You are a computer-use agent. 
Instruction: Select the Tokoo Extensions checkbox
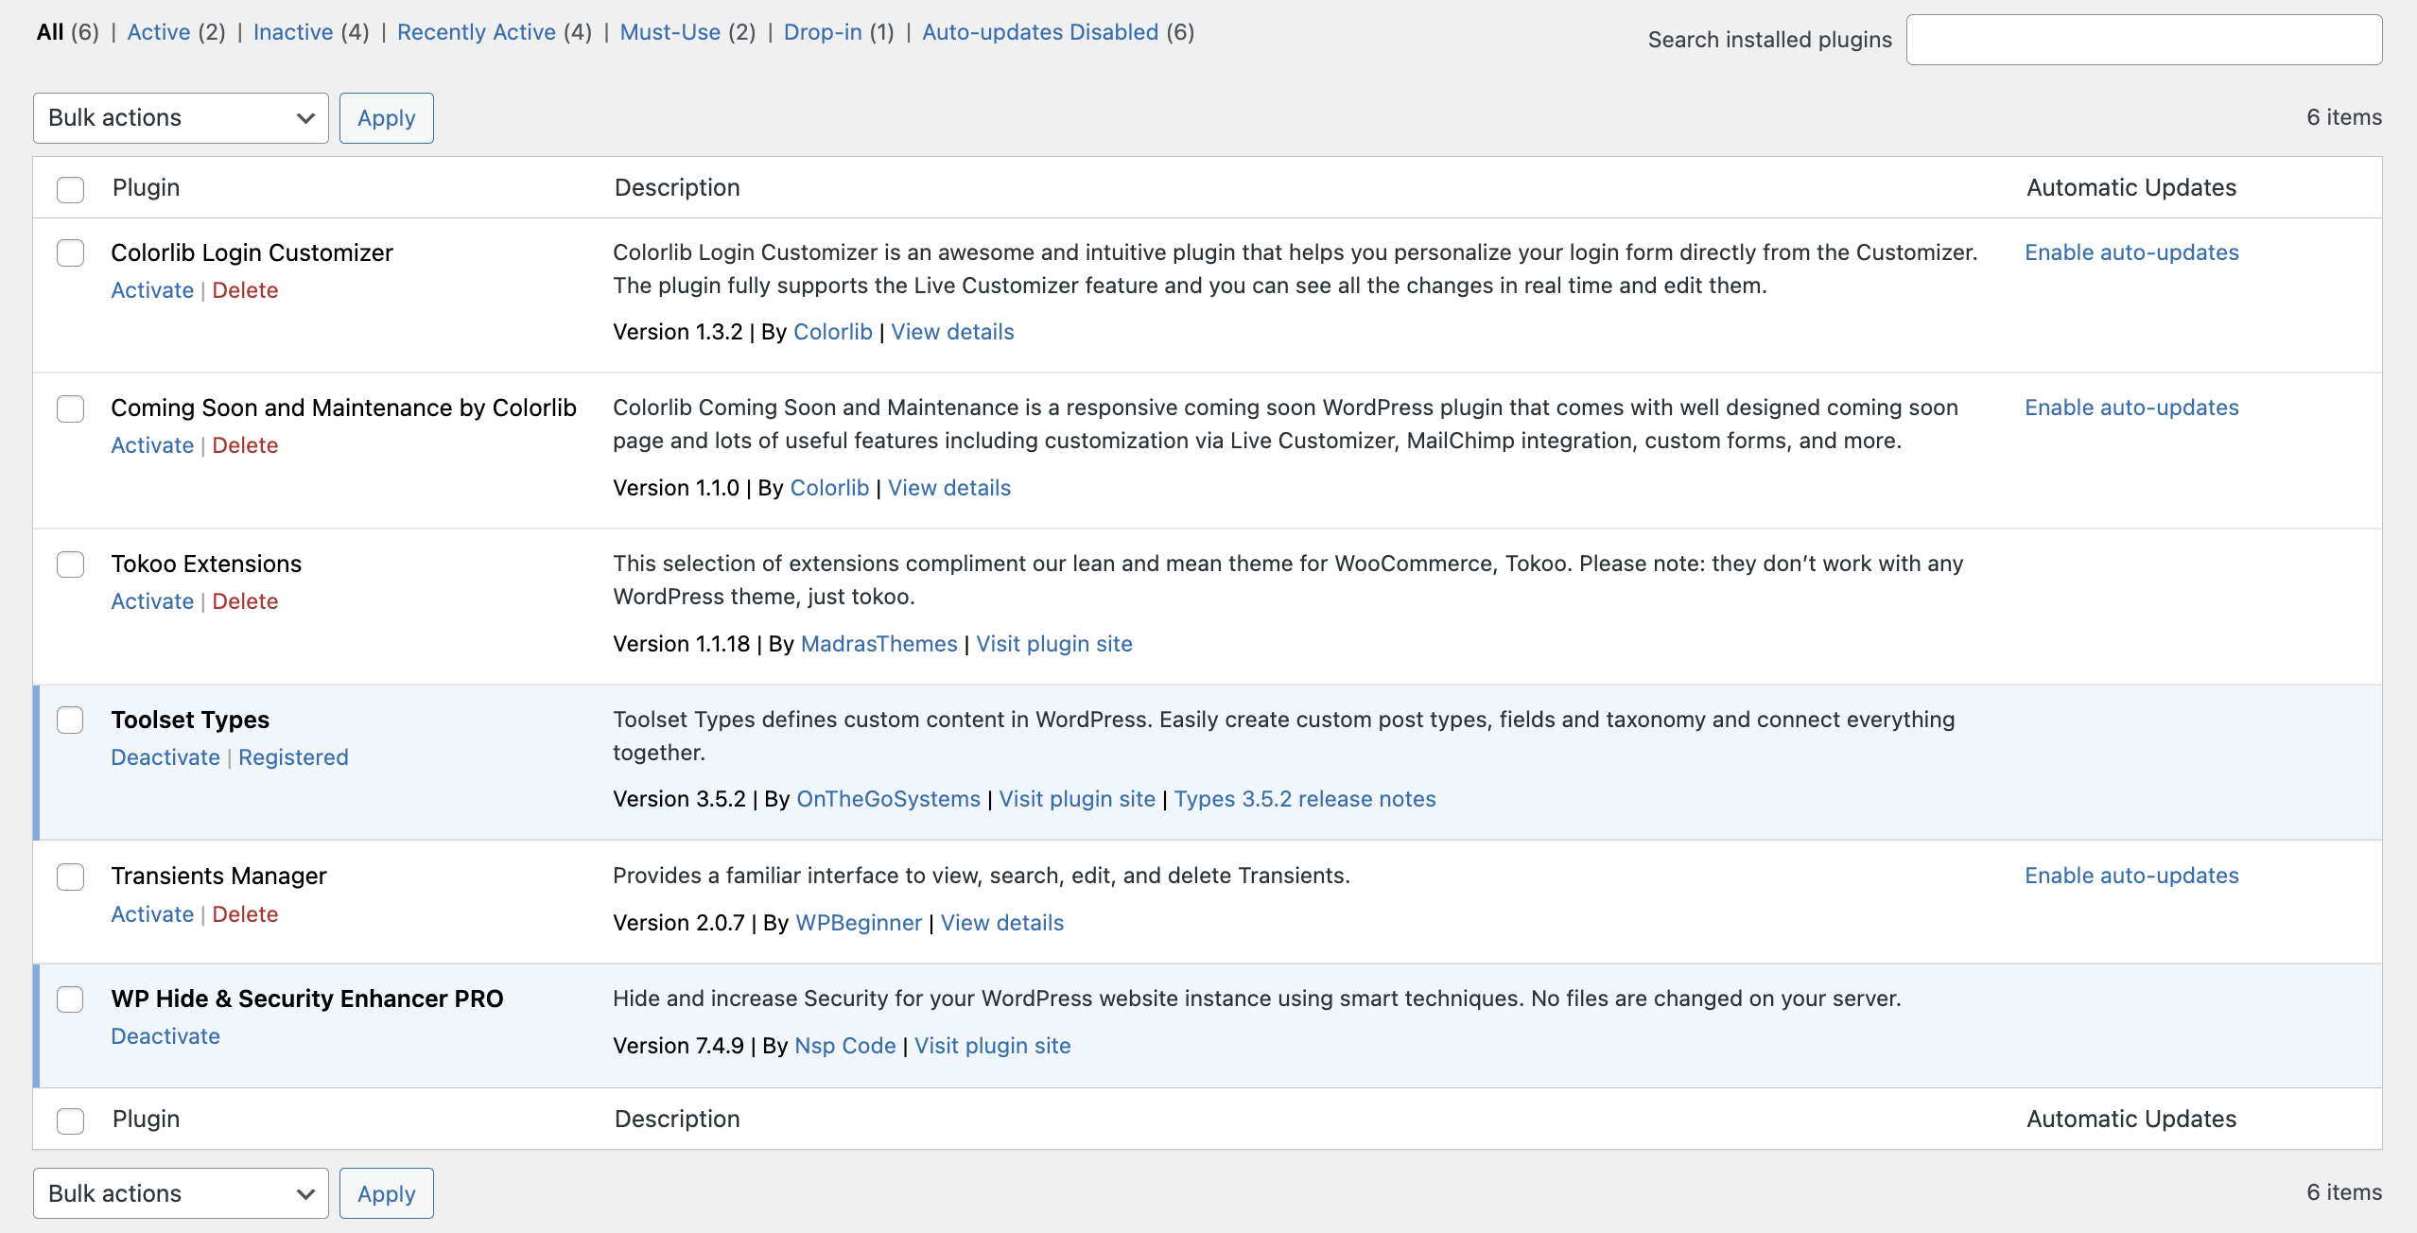point(70,564)
